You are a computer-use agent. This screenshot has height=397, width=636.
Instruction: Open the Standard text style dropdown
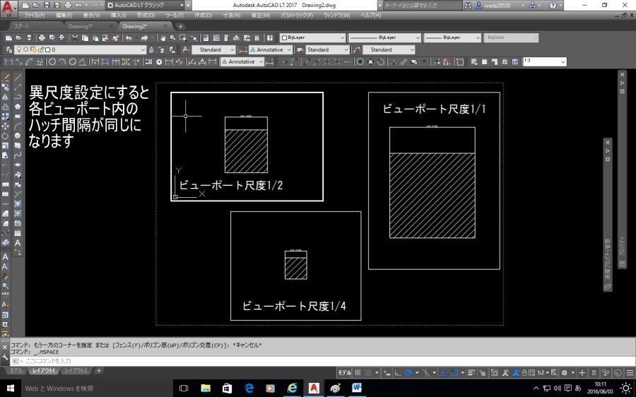coord(213,49)
